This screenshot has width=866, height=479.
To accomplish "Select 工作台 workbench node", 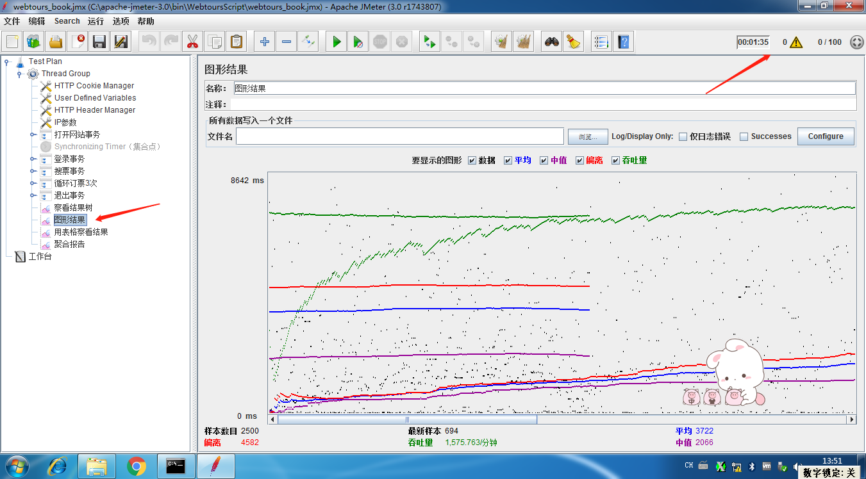I will coord(40,256).
